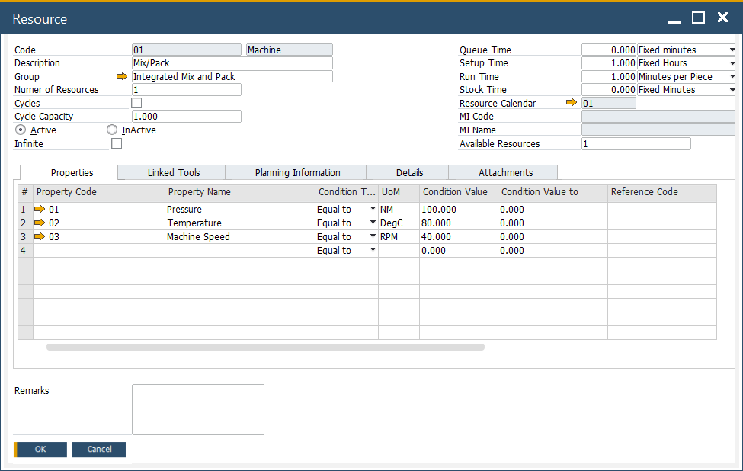Tick the Infinite checkbox
Viewport: 743px width, 471px height.
(117, 143)
